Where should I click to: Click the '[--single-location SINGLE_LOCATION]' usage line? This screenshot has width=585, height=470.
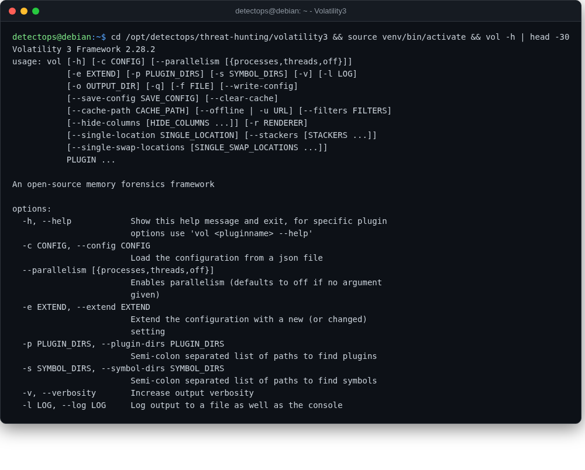pos(222,135)
